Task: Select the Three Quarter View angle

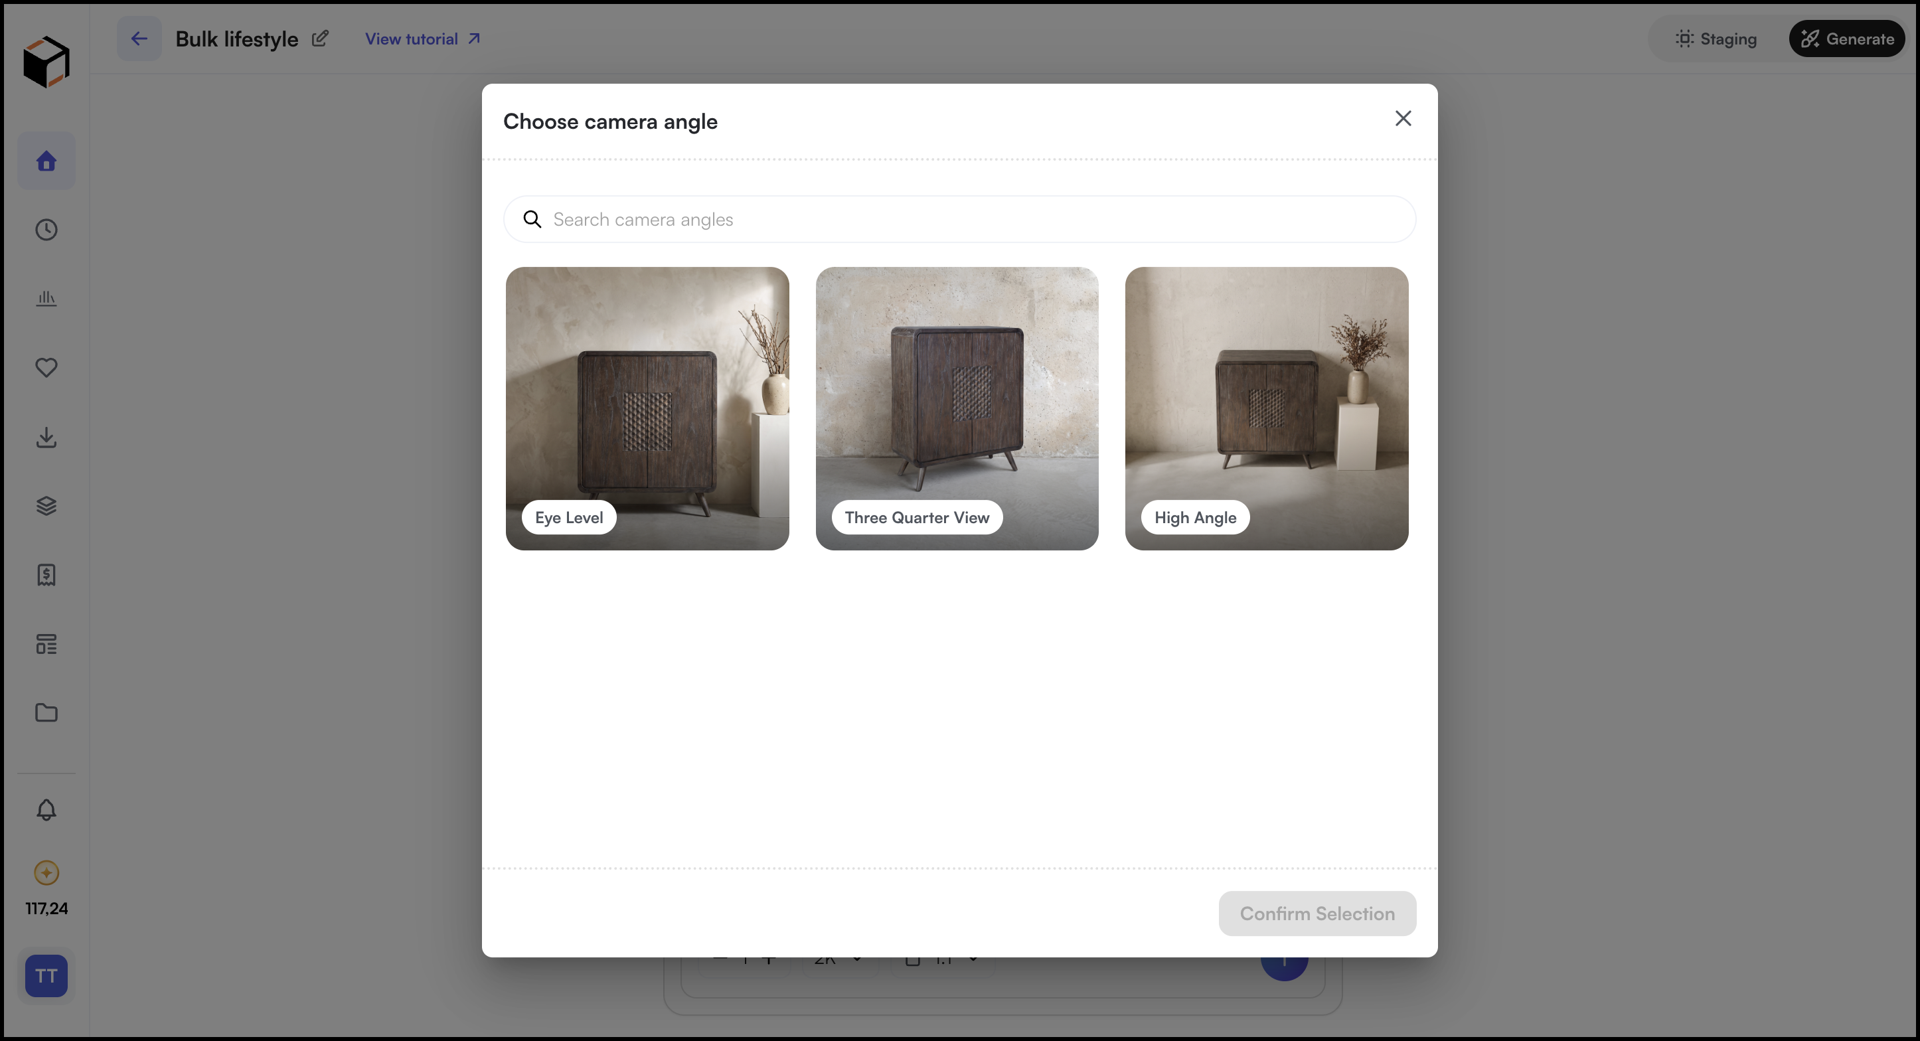Action: tap(957, 408)
